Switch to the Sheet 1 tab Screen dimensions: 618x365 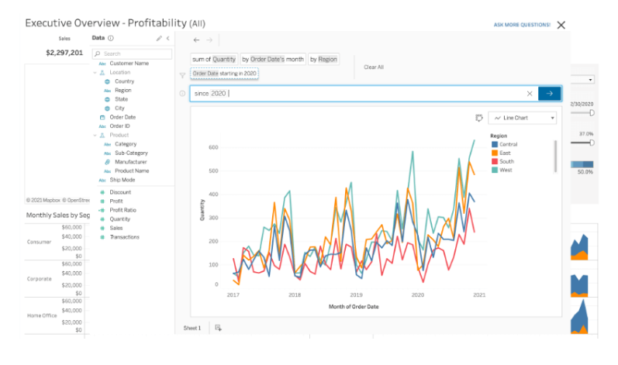pos(192,328)
